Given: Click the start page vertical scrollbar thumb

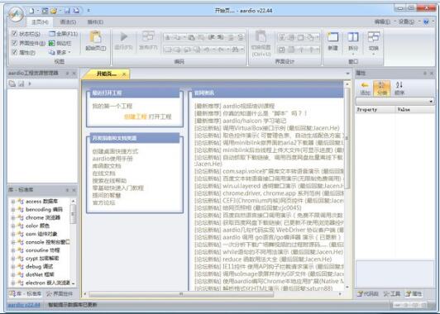Looking at the screenshot, I should [347, 138].
